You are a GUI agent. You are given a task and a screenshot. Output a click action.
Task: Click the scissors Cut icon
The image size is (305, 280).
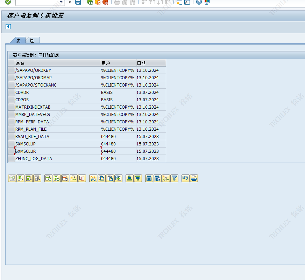[x=93, y=178]
